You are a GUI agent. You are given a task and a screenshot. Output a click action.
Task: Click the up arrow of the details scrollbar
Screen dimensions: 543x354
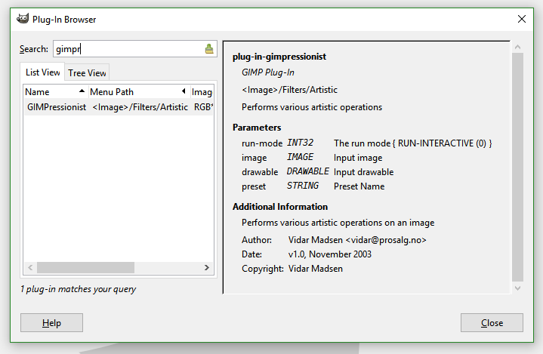pos(518,47)
